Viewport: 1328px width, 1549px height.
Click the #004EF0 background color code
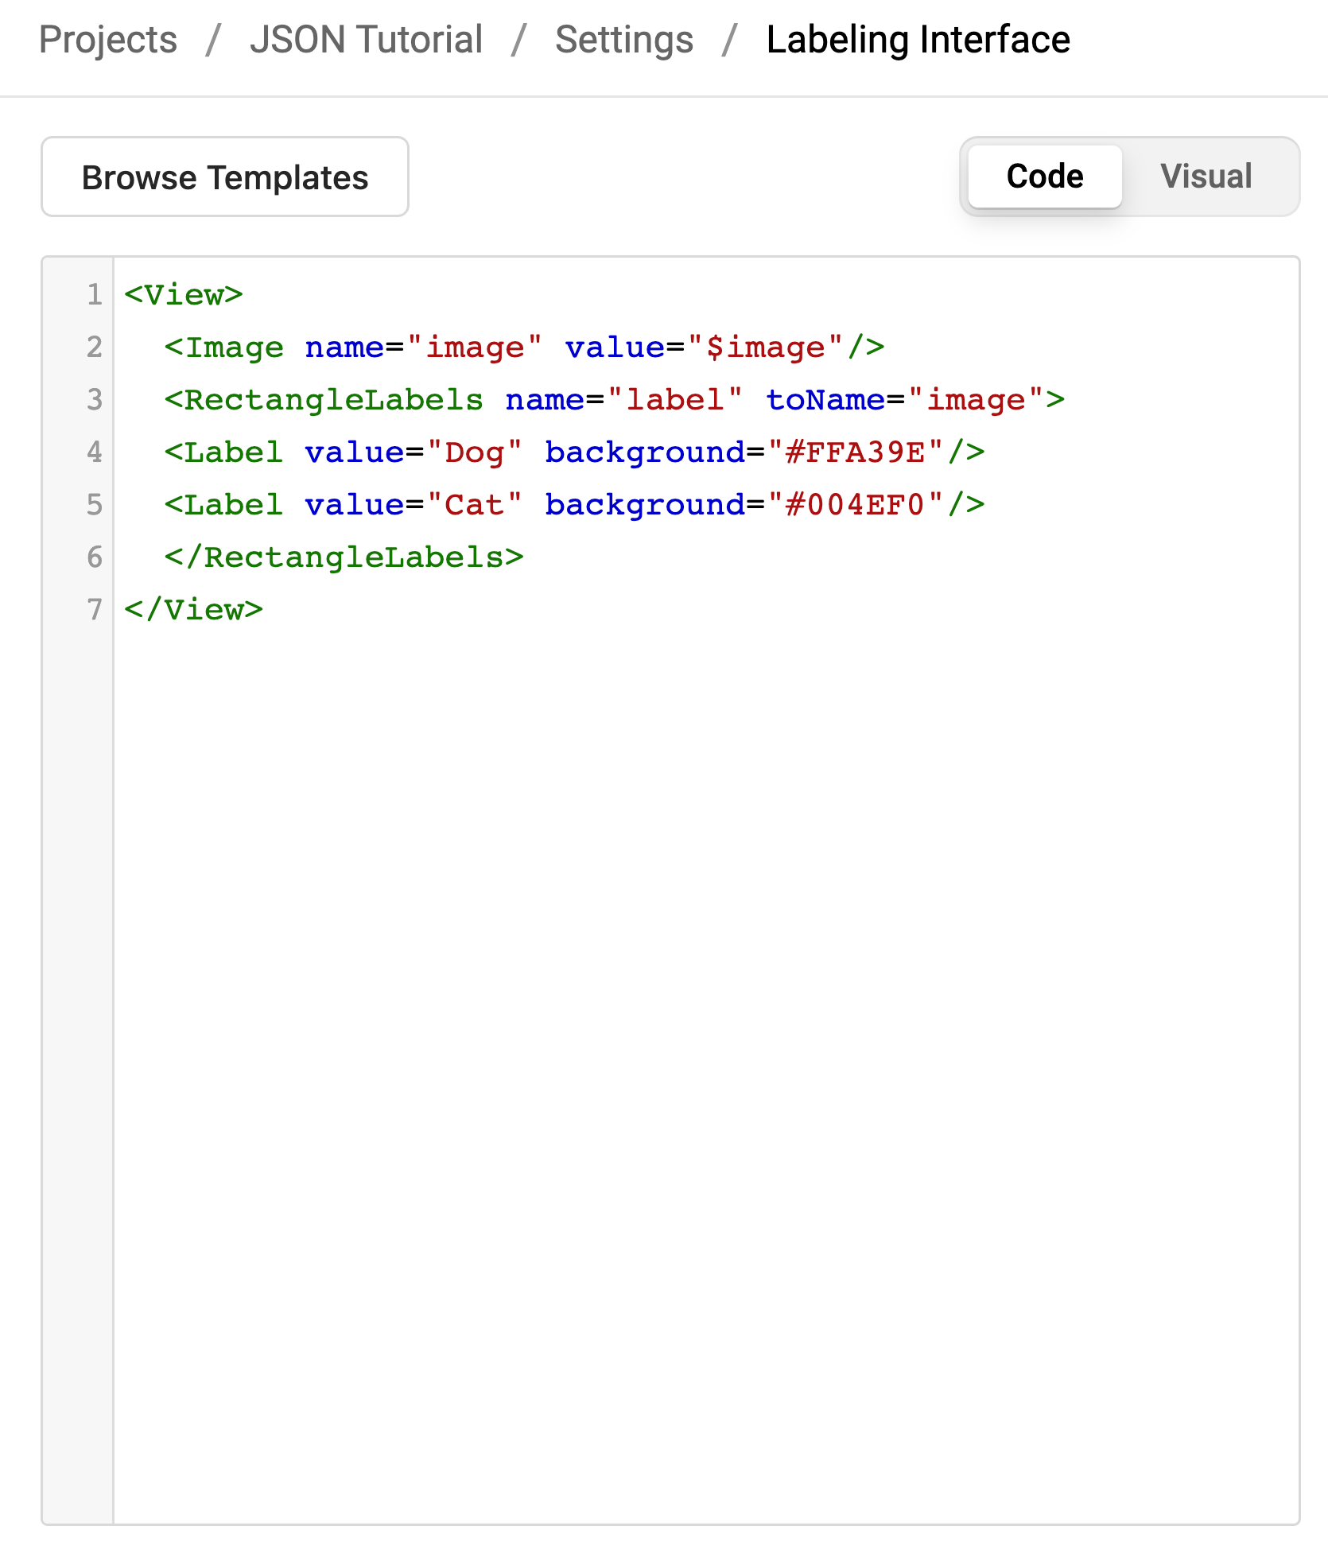855,505
